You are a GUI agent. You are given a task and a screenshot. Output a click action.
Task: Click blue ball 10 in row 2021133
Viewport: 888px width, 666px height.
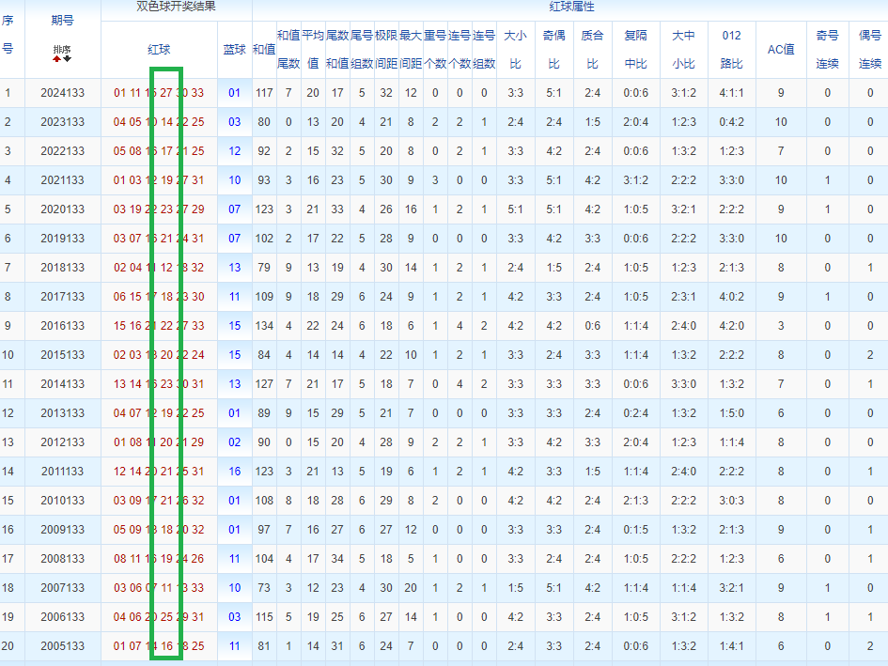click(x=235, y=180)
